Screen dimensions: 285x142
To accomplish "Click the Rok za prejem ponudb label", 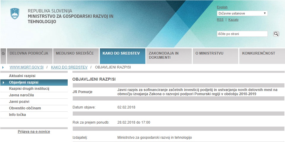I will coord(91,122).
